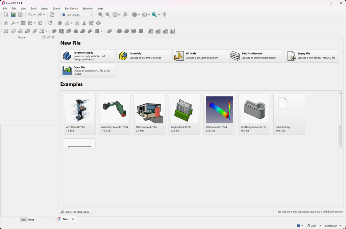Expand the Undo history dropdown arrow
This screenshot has width=346, height=229.
(x=34, y=15)
